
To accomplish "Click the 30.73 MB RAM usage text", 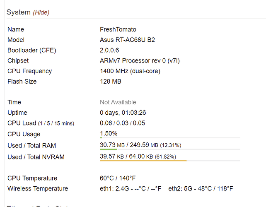I will [x=112, y=145].
